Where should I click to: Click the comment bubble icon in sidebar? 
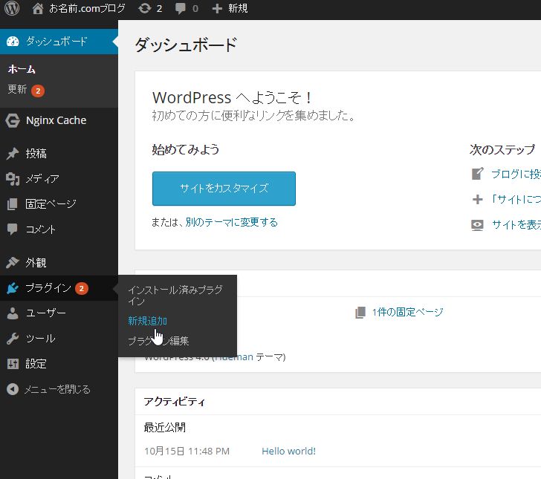coord(13,229)
